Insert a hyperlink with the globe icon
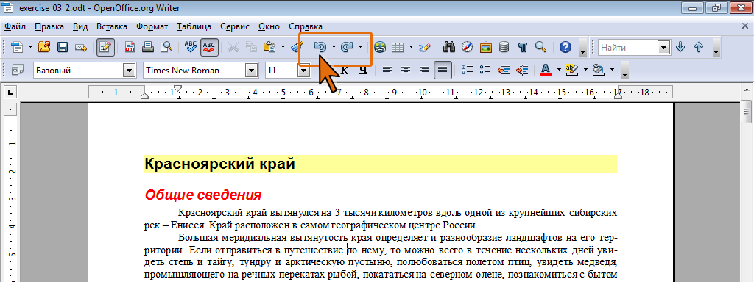 tap(380, 47)
